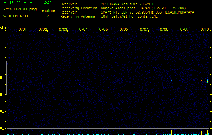
Task: Click the meteor count value 4
Action: [x=48, y=16]
